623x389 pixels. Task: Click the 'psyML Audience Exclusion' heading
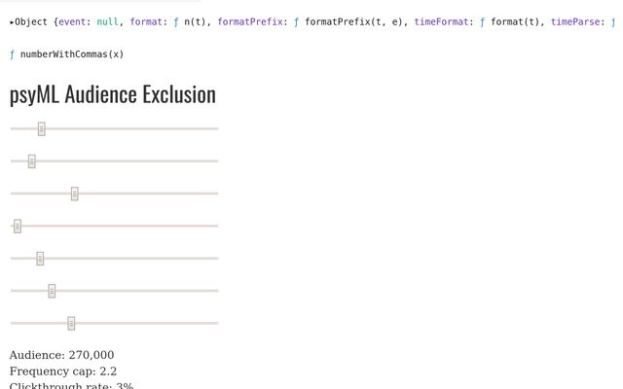113,94
